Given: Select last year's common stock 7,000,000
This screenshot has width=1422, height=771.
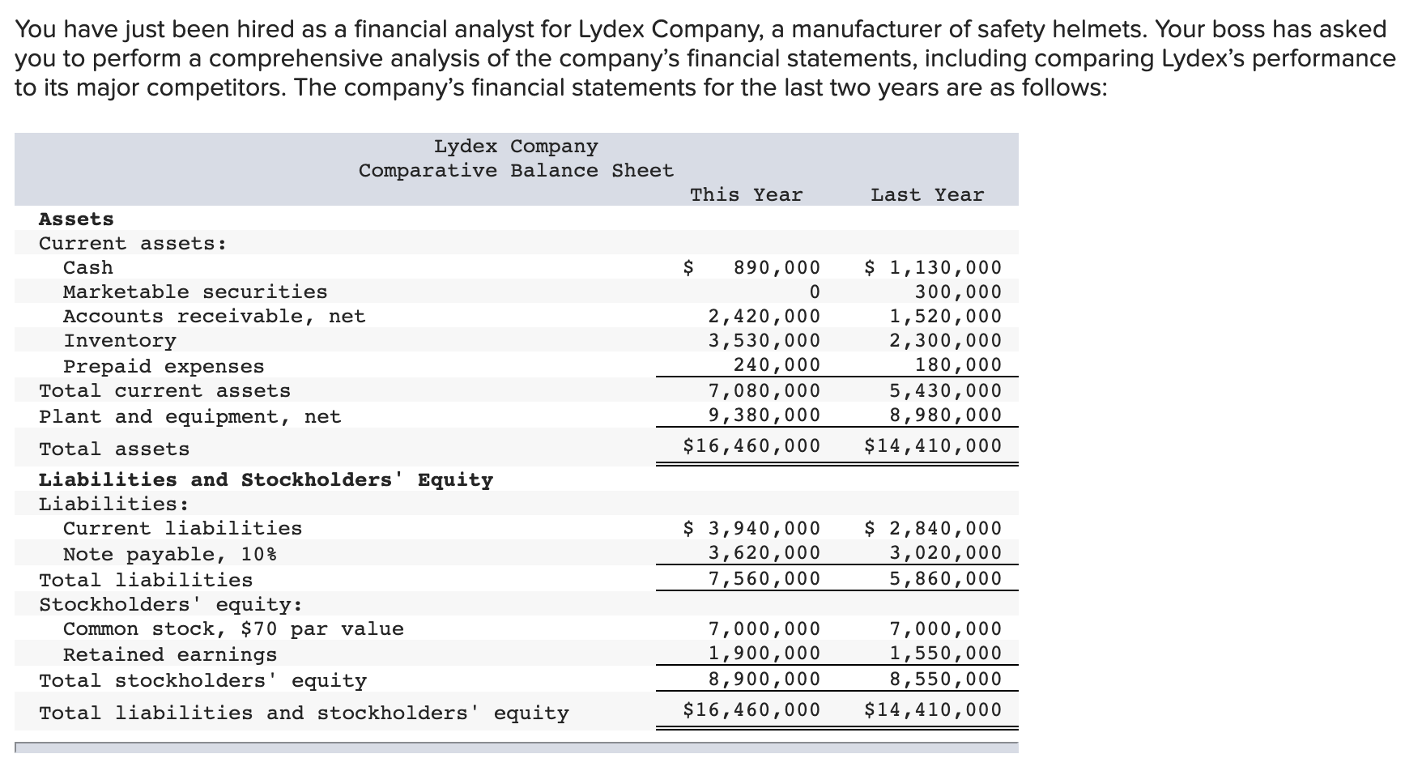Looking at the screenshot, I should click(946, 629).
